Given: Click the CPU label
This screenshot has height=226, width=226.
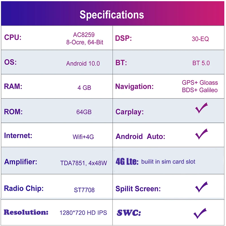Looking at the screenshot, I should (13, 38).
